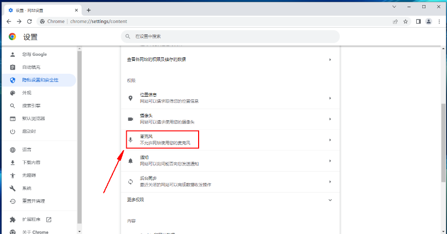Viewport: 447px width, 234px height.
Task: Click the location pin icon
Action: coord(130,98)
